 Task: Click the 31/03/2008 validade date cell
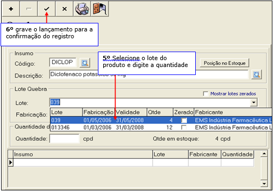click(x=130, y=128)
